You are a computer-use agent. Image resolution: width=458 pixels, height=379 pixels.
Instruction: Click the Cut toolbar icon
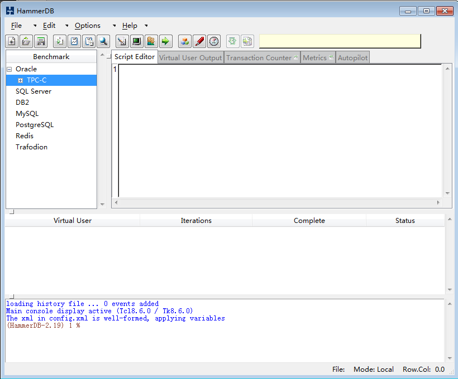click(74, 41)
